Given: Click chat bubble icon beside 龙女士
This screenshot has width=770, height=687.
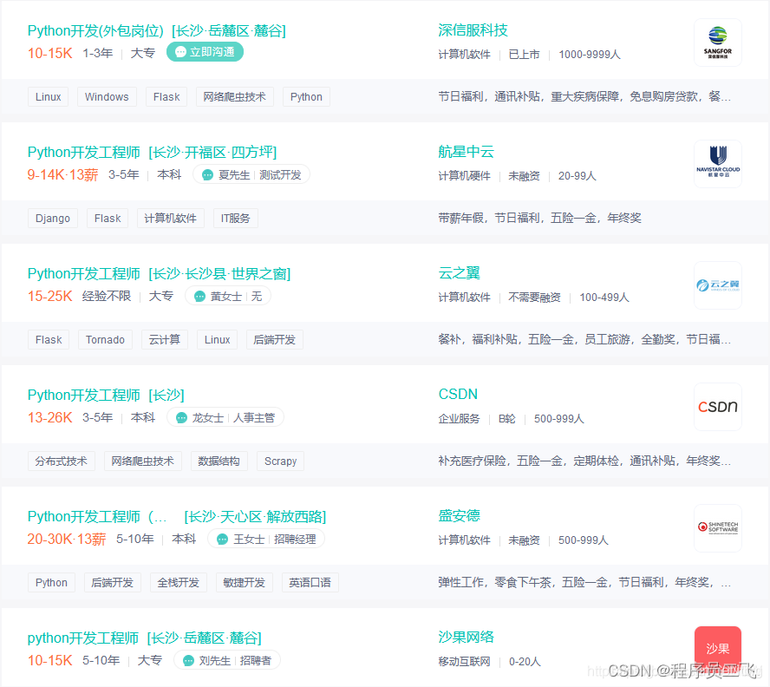Looking at the screenshot, I should [182, 417].
